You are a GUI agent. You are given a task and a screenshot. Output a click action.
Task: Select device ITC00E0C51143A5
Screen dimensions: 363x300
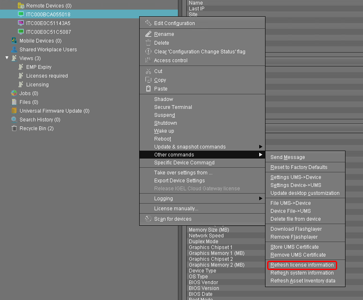click(48, 23)
